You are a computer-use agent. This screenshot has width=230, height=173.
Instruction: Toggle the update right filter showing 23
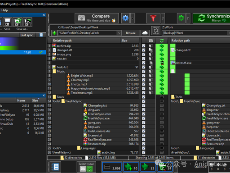click(148, 167)
